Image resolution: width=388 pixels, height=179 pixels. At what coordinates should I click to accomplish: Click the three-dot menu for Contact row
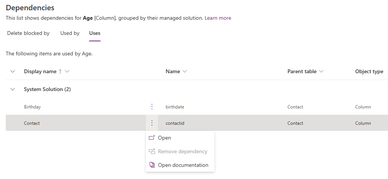pos(152,123)
